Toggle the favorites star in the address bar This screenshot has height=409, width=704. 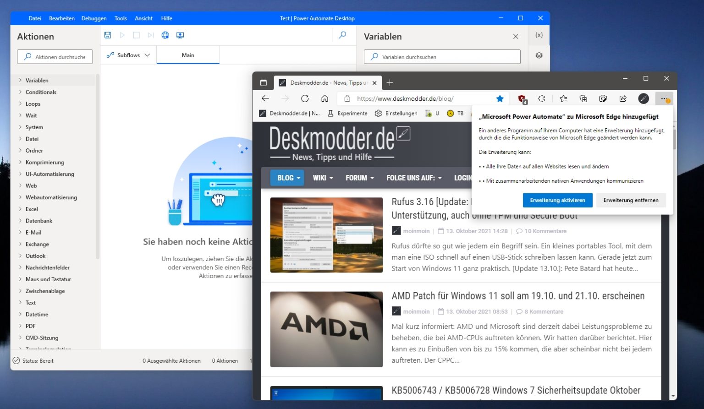pyautogui.click(x=500, y=98)
